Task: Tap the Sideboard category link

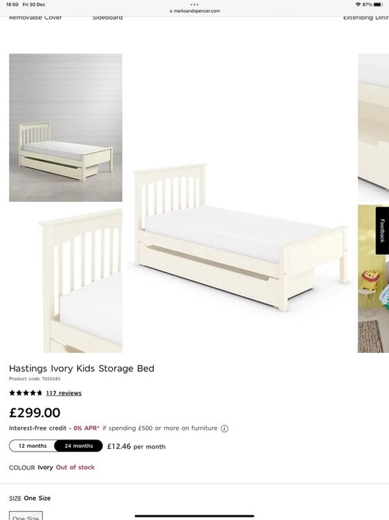Action: 107,17
